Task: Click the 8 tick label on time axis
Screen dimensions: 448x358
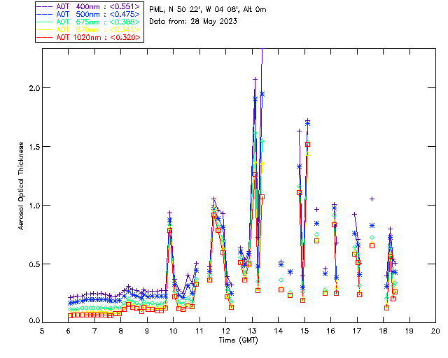Action: [x=120, y=331]
